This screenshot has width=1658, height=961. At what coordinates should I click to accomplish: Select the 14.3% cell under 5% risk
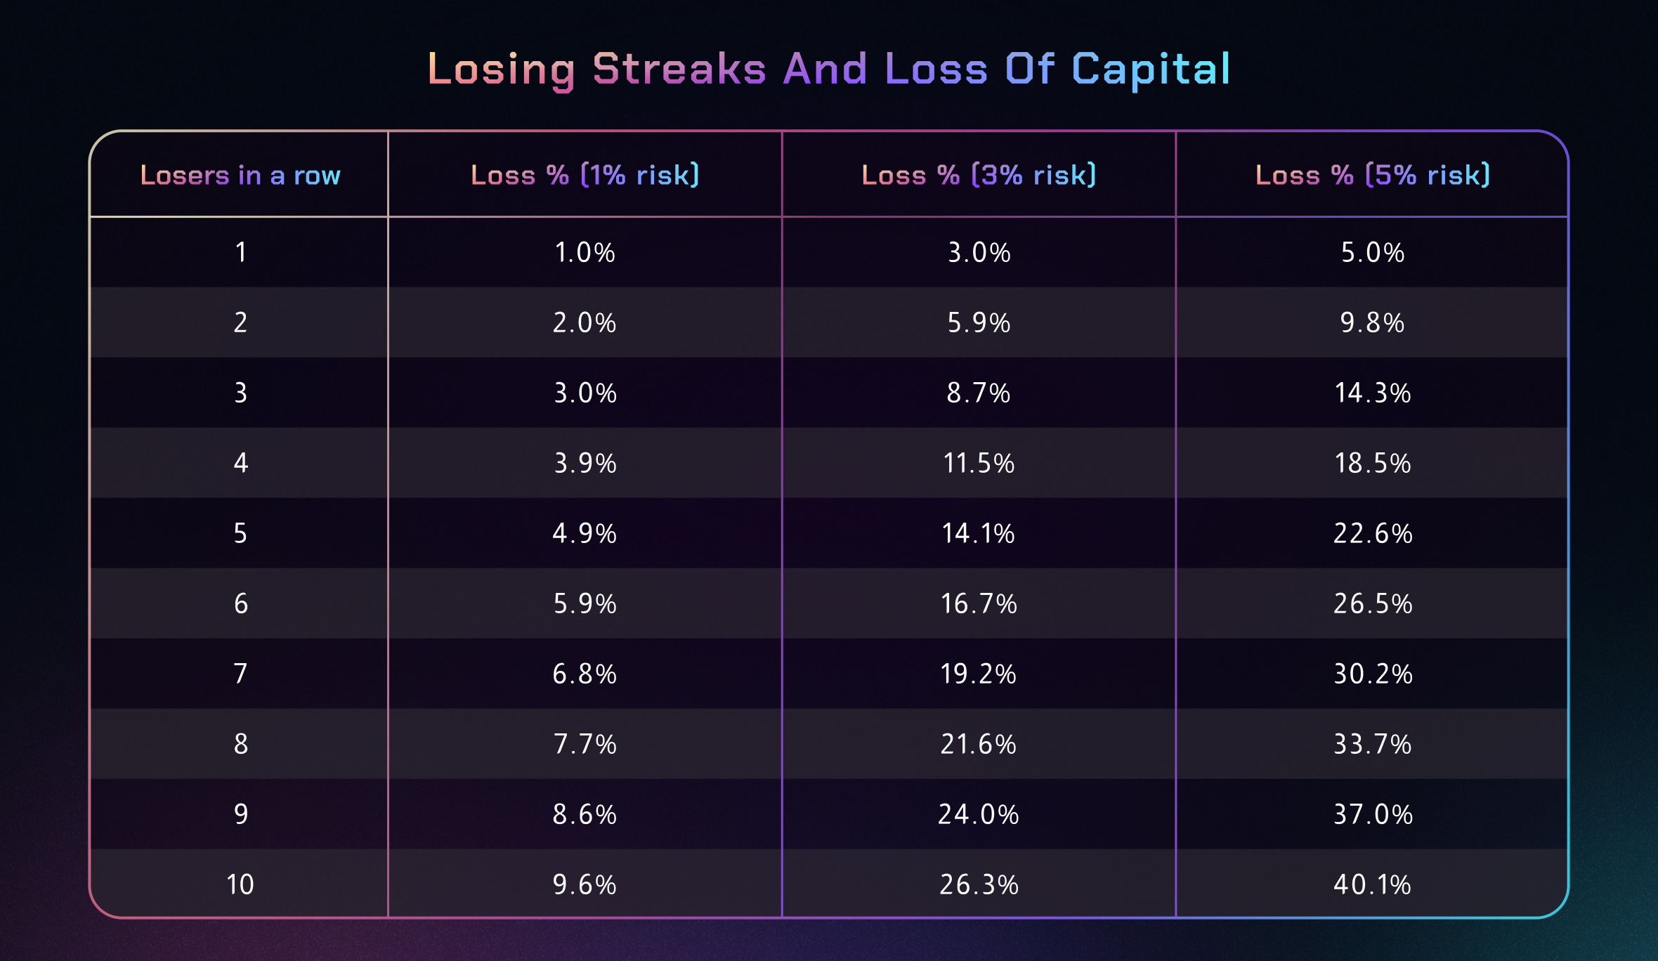pos(1373,393)
